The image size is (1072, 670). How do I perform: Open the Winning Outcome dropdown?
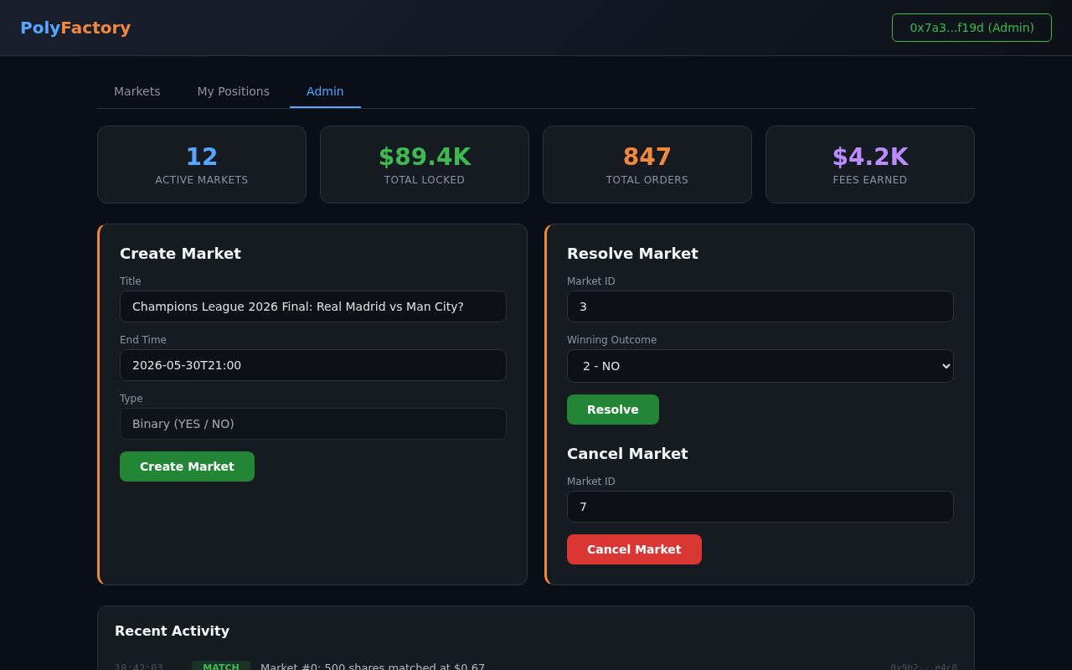(x=760, y=366)
